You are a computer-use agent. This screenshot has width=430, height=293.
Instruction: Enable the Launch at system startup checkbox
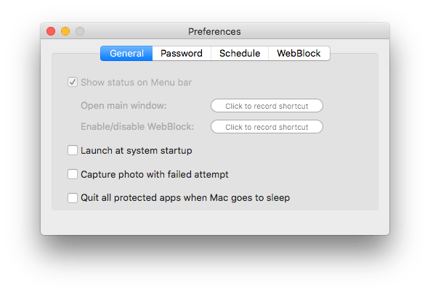(x=73, y=150)
